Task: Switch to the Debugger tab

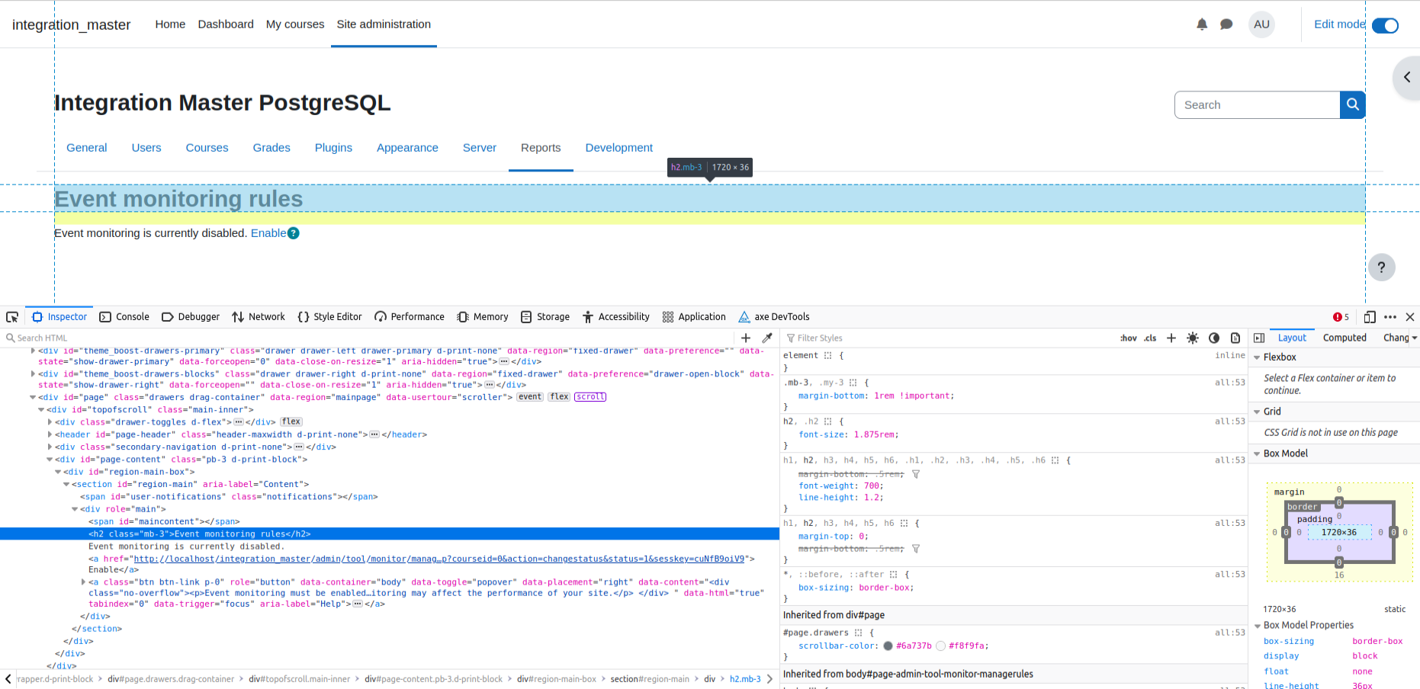Action: tap(191, 317)
